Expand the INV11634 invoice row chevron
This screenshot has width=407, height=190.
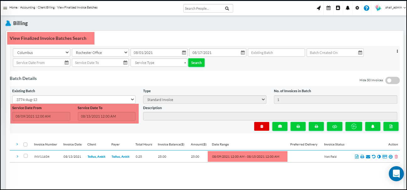coord(17,156)
